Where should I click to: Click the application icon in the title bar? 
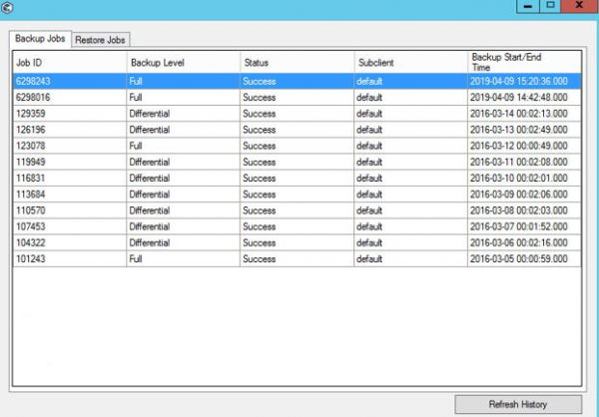tap(8, 8)
